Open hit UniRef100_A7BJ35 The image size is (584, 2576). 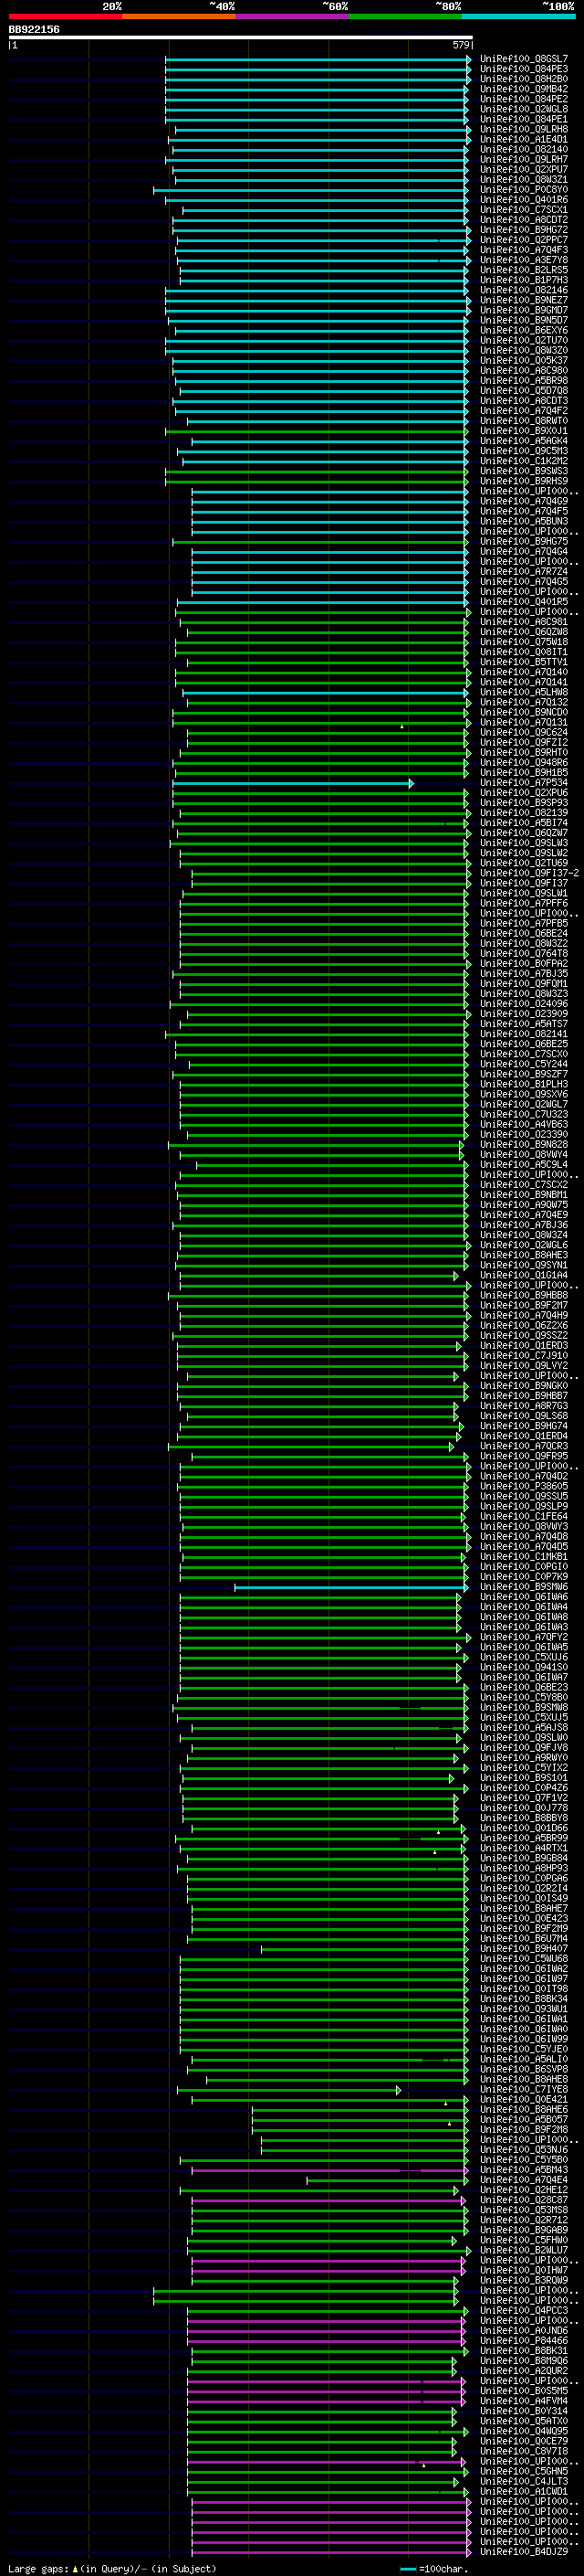tap(524, 973)
